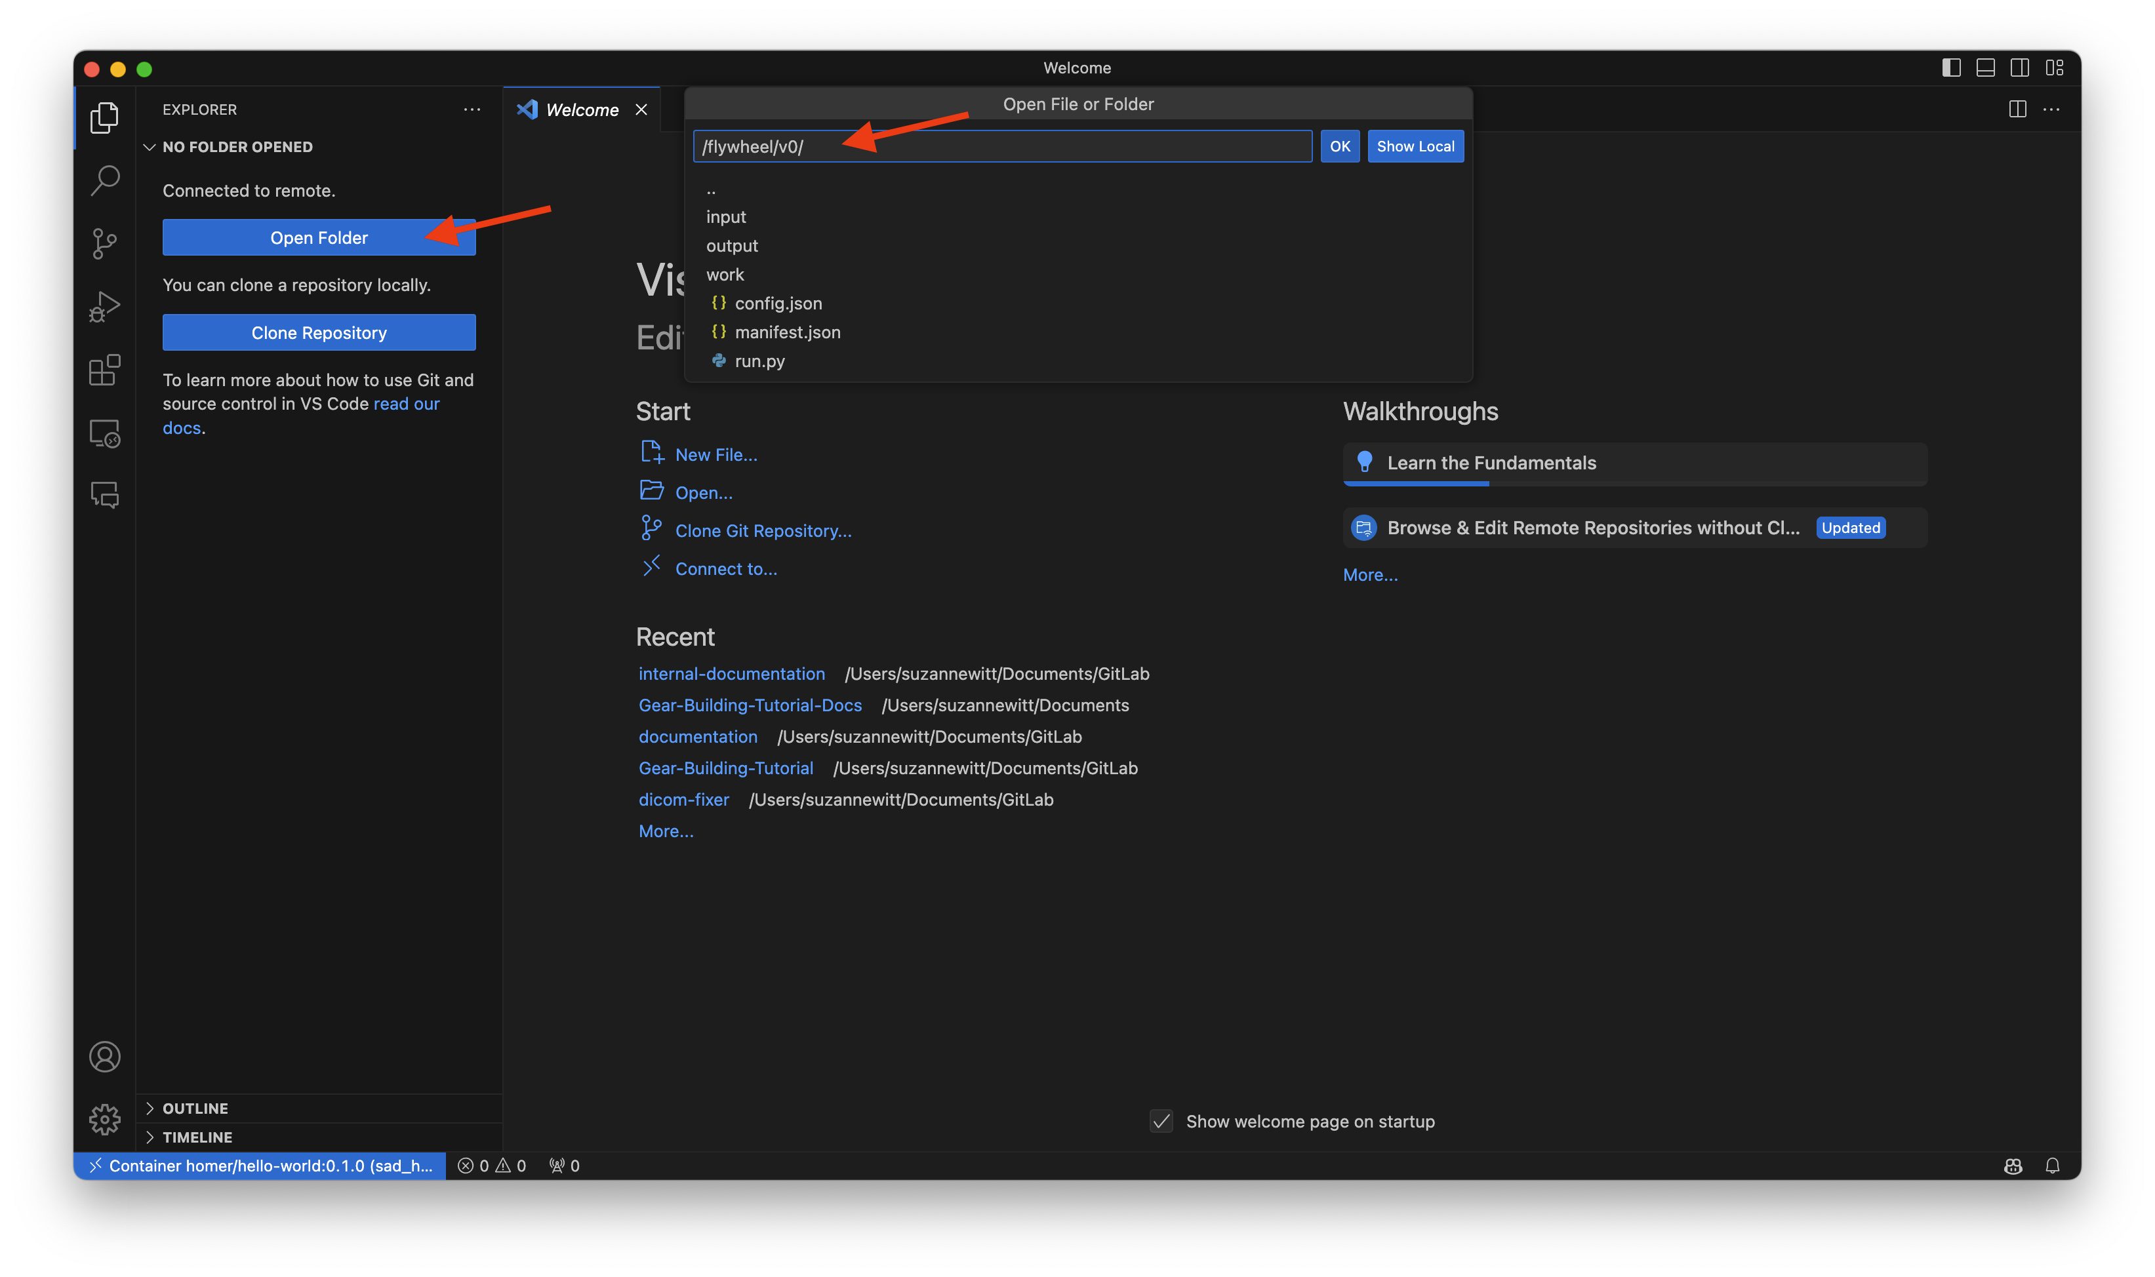
Task: Click the Show Local button
Action: click(x=1416, y=146)
